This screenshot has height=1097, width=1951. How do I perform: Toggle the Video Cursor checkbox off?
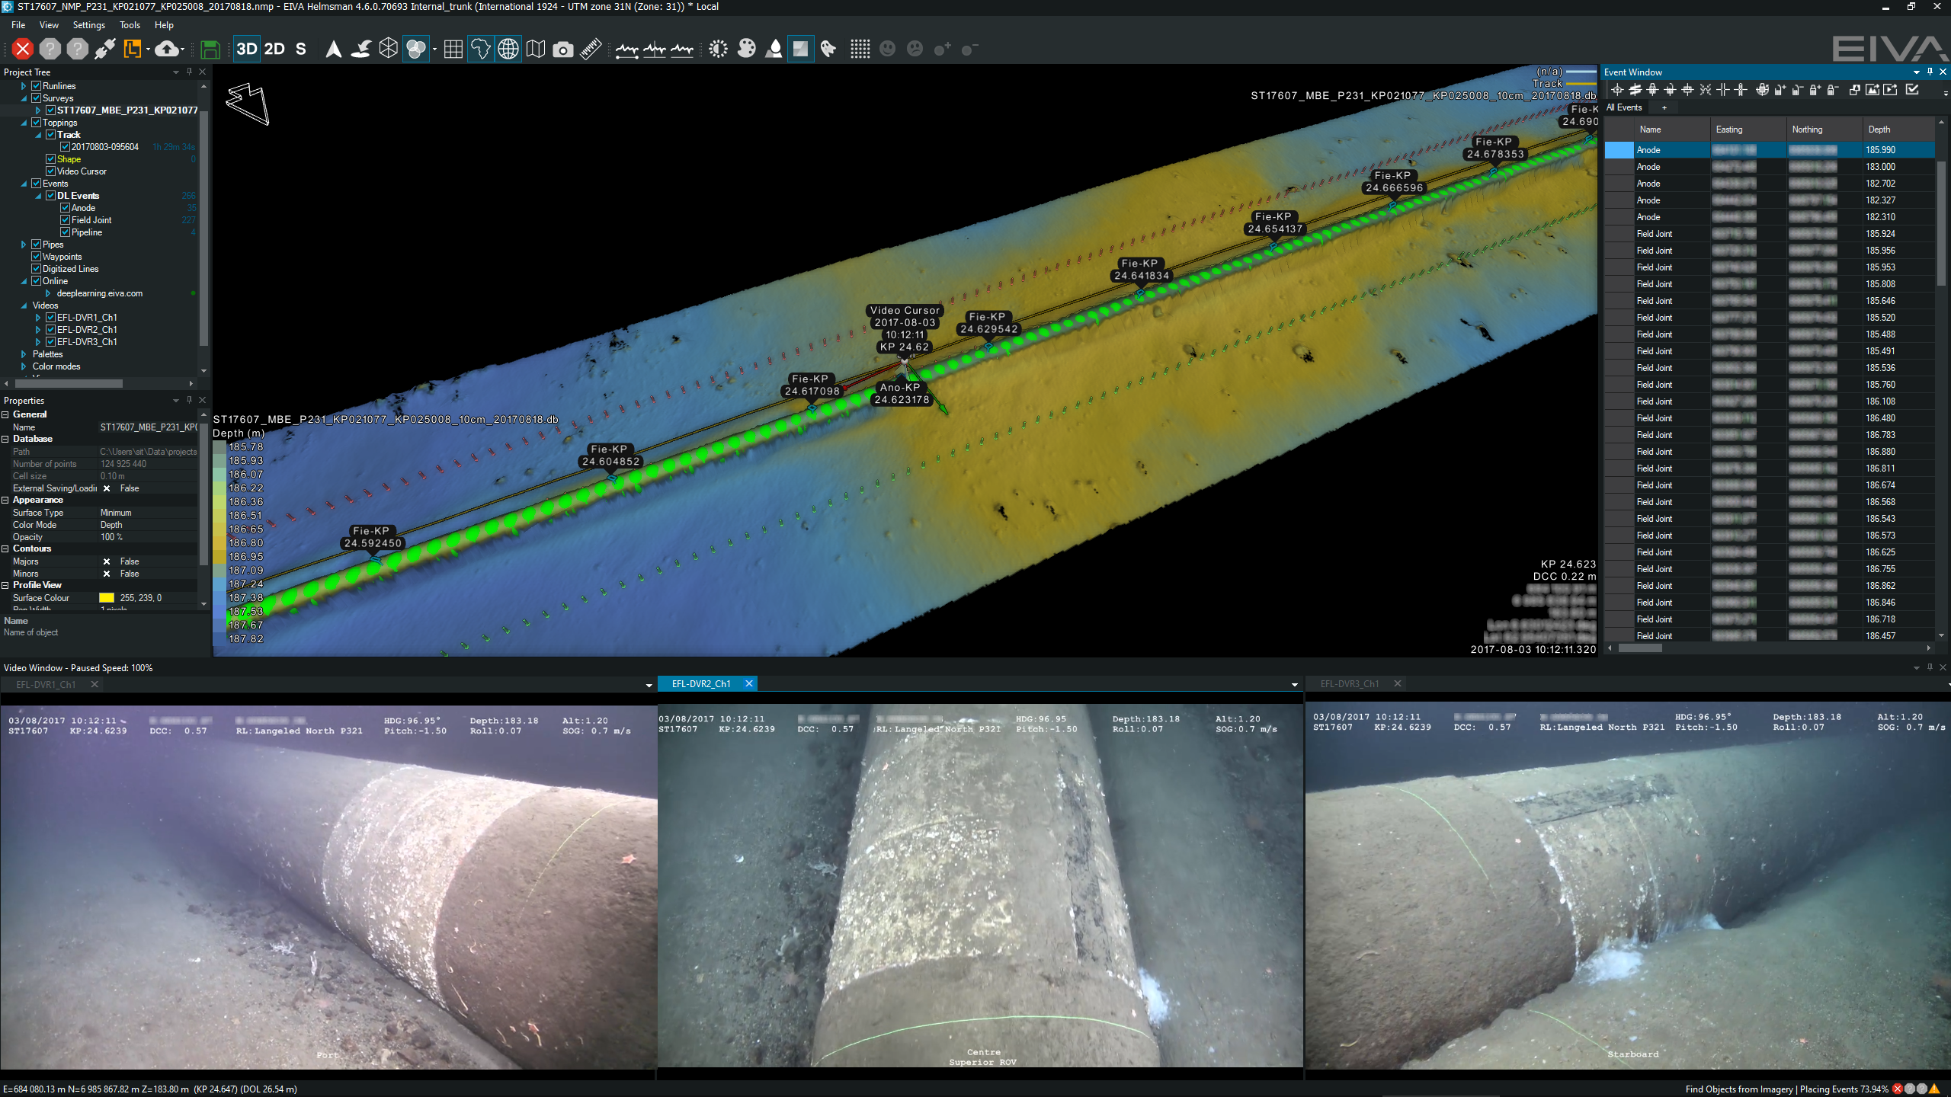52,171
